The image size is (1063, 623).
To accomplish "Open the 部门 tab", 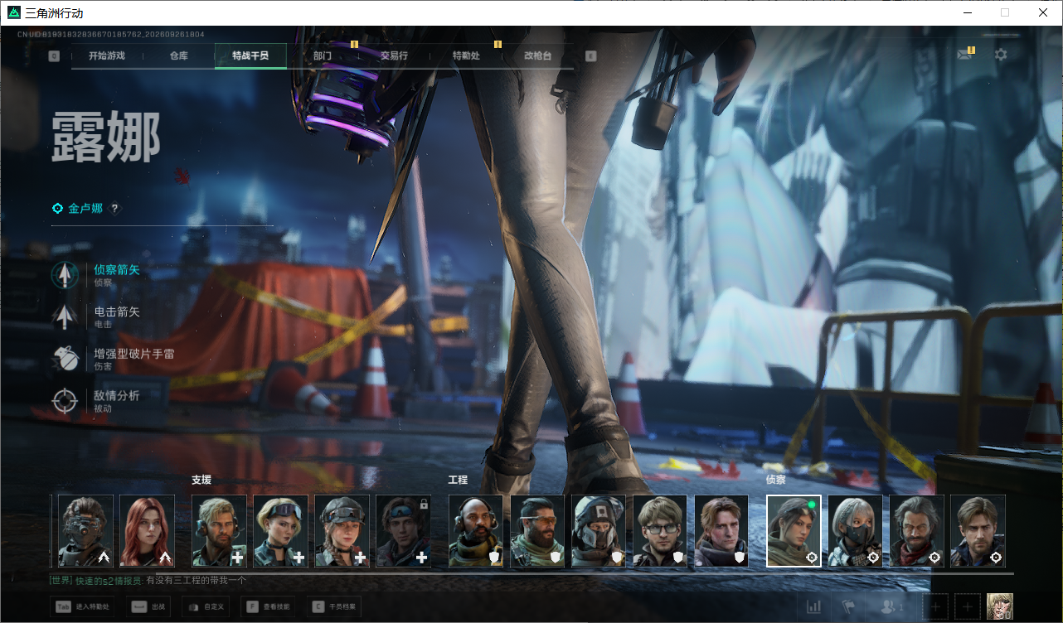I will 323,56.
